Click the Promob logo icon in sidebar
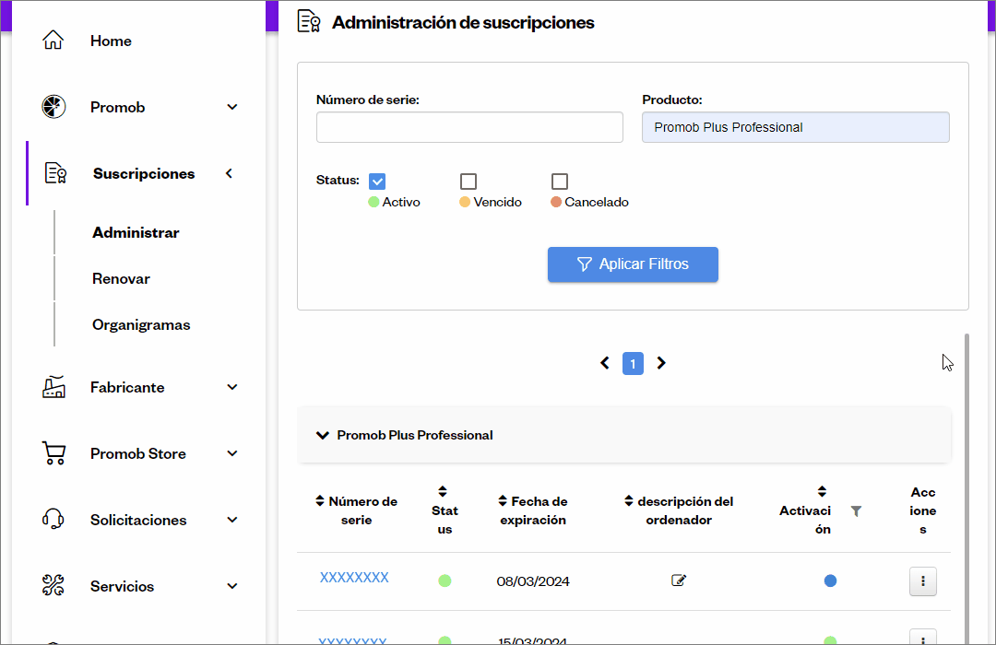996x645 pixels. point(53,107)
